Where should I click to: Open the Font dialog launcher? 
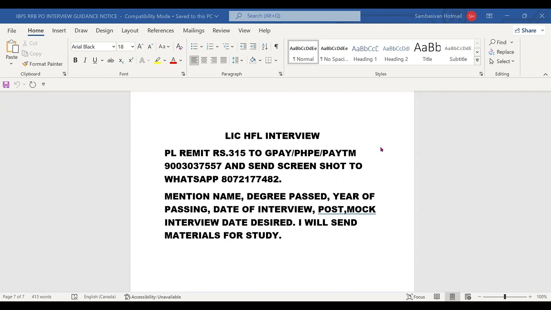pos(183,74)
